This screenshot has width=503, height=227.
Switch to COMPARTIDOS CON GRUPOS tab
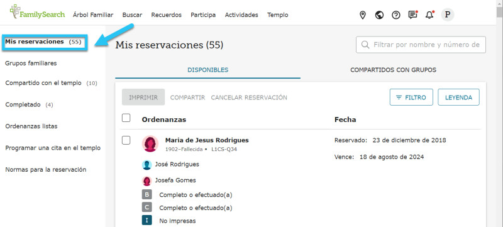coord(394,70)
